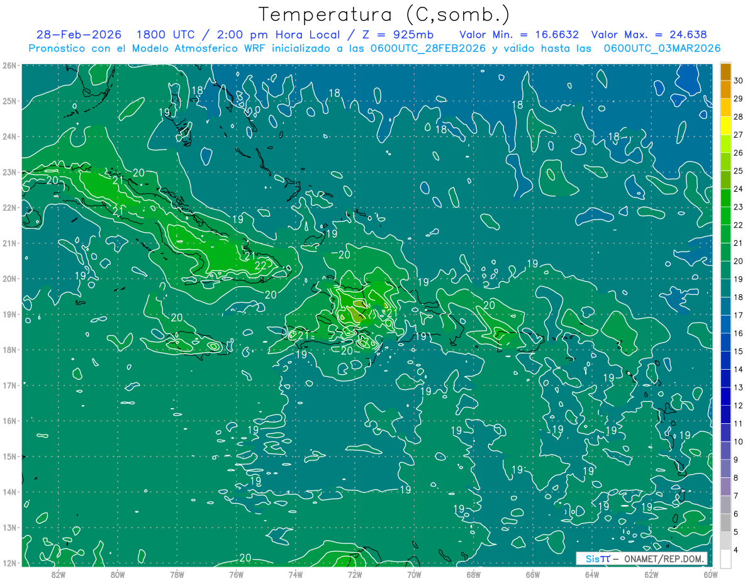Image resolution: width=755 pixels, height=583 pixels.
Task: Click the '15N' latitude axis label
Action: click(9, 456)
